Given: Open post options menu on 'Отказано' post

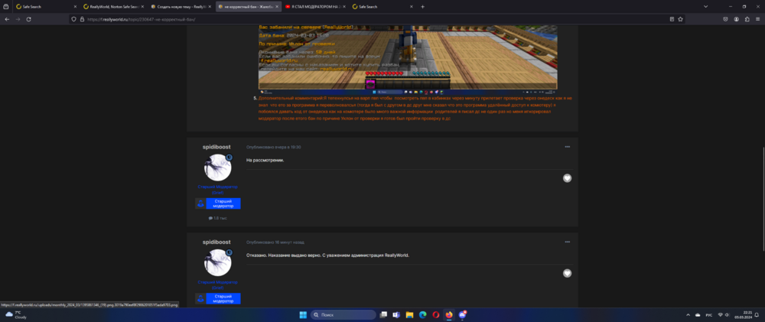Looking at the screenshot, I should tap(568, 242).
